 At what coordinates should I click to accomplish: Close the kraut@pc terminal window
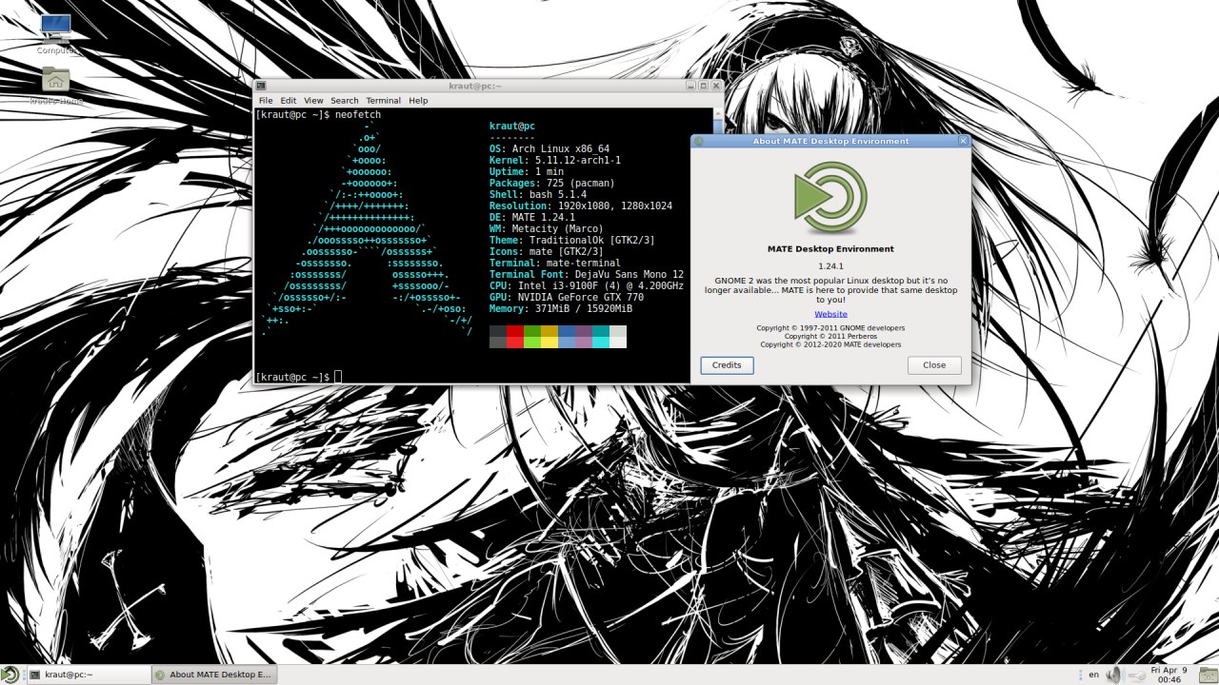click(x=715, y=86)
